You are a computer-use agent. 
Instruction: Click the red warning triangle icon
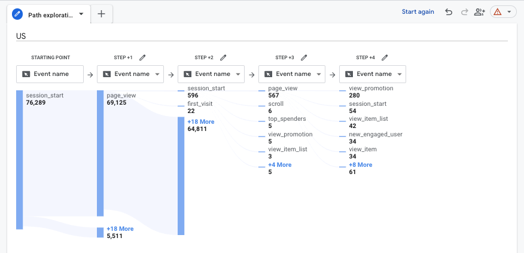[498, 12]
